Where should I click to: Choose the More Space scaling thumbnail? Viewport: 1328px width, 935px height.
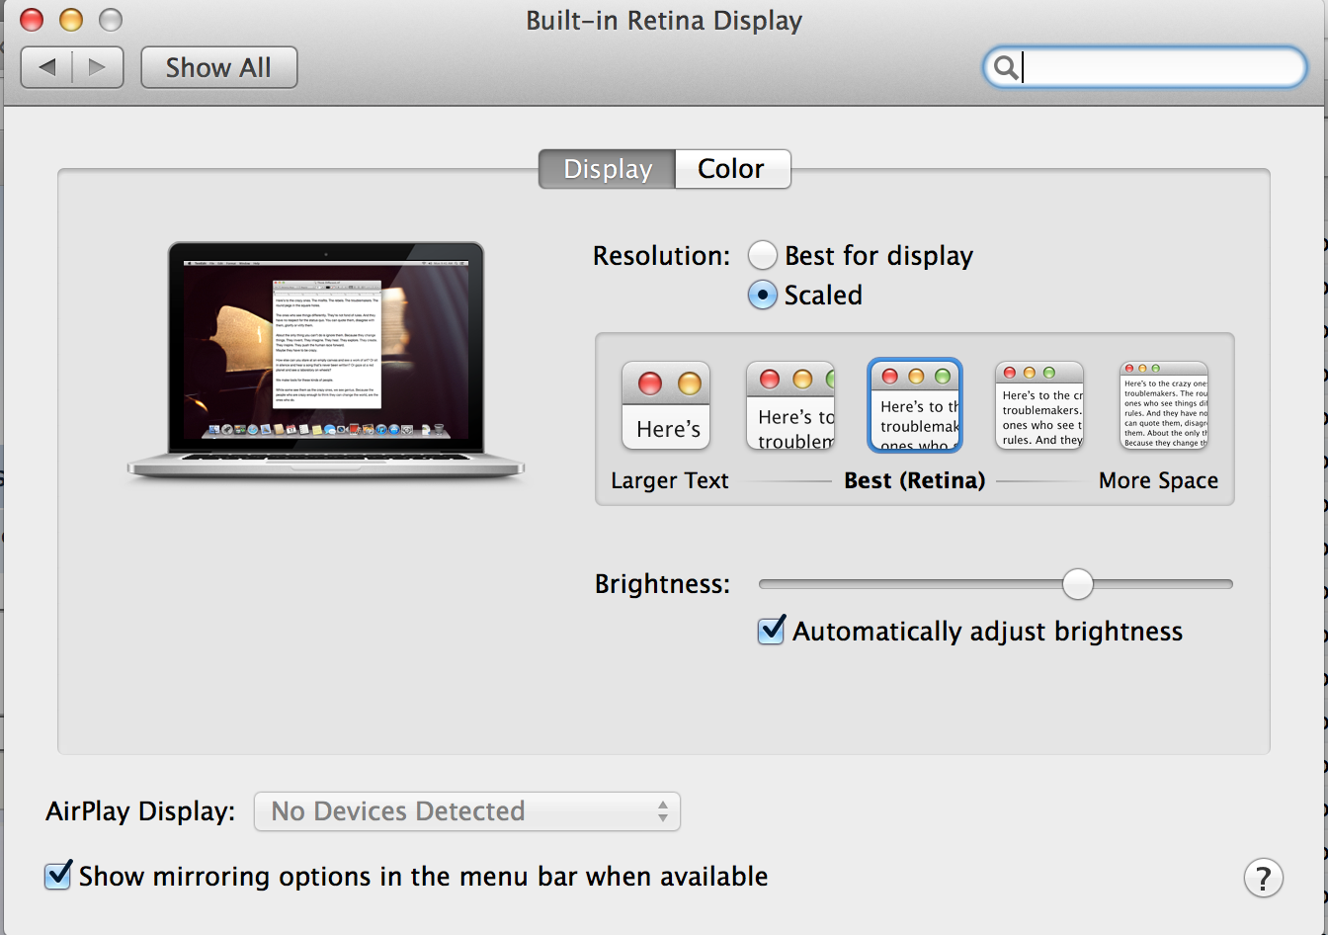point(1164,405)
